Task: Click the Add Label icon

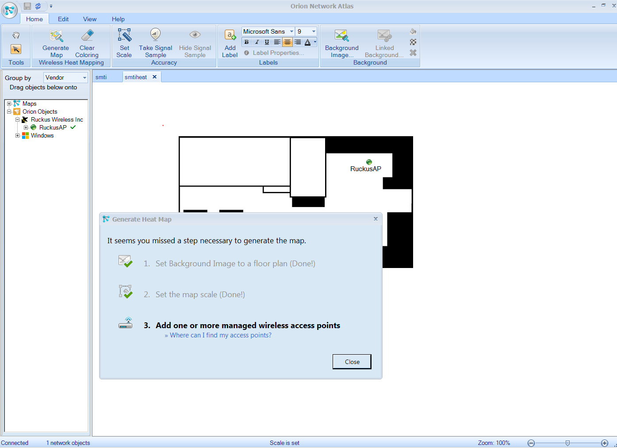Action: 230,35
